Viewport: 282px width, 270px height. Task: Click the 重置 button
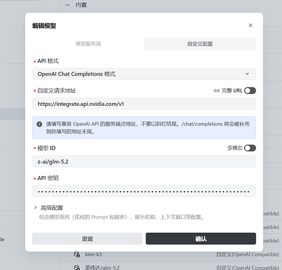pos(87,239)
